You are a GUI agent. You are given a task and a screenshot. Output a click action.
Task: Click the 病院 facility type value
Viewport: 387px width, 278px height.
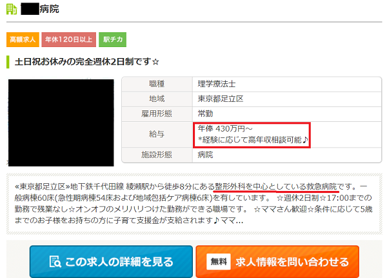tap(205, 155)
